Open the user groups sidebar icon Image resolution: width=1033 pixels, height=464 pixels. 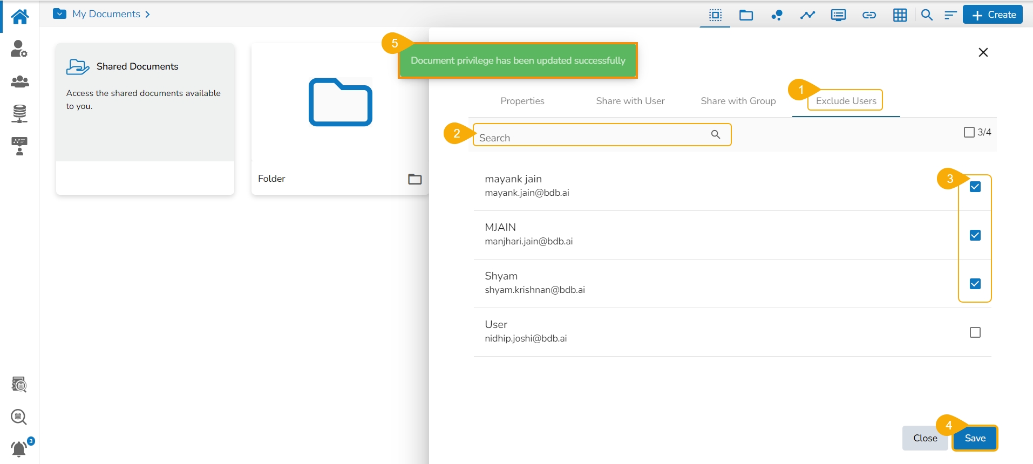pos(20,81)
